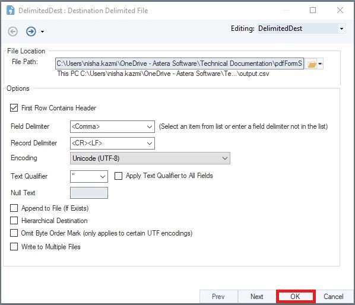
Task: Click the folder browse icon for File Path
Action: [311, 64]
